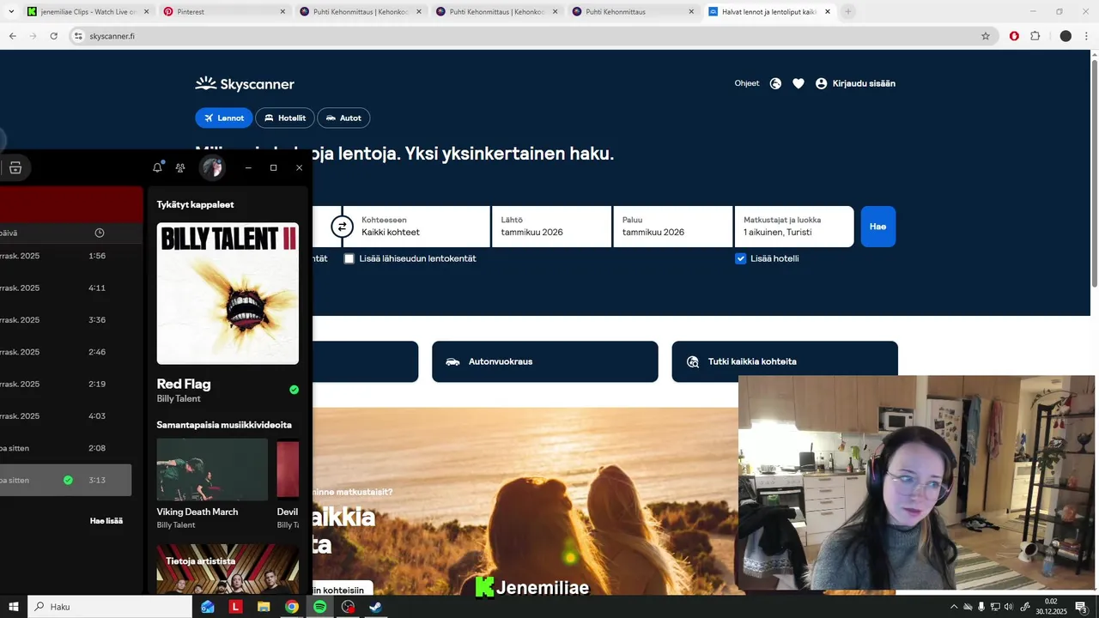Click the Skyscanner logo

tap(245, 83)
